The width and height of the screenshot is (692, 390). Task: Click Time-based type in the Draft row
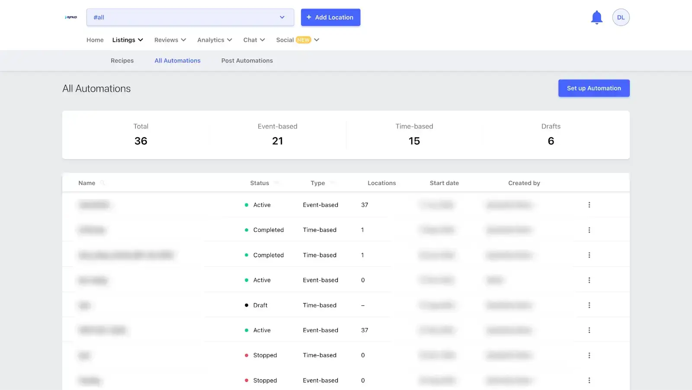click(320, 305)
